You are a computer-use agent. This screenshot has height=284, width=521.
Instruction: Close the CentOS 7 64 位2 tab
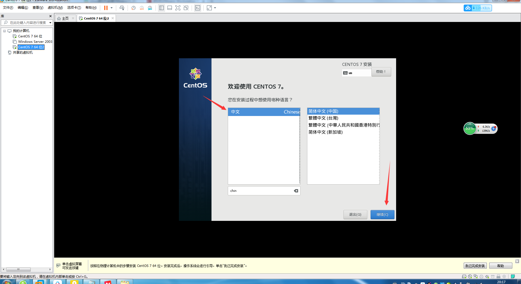tap(113, 18)
